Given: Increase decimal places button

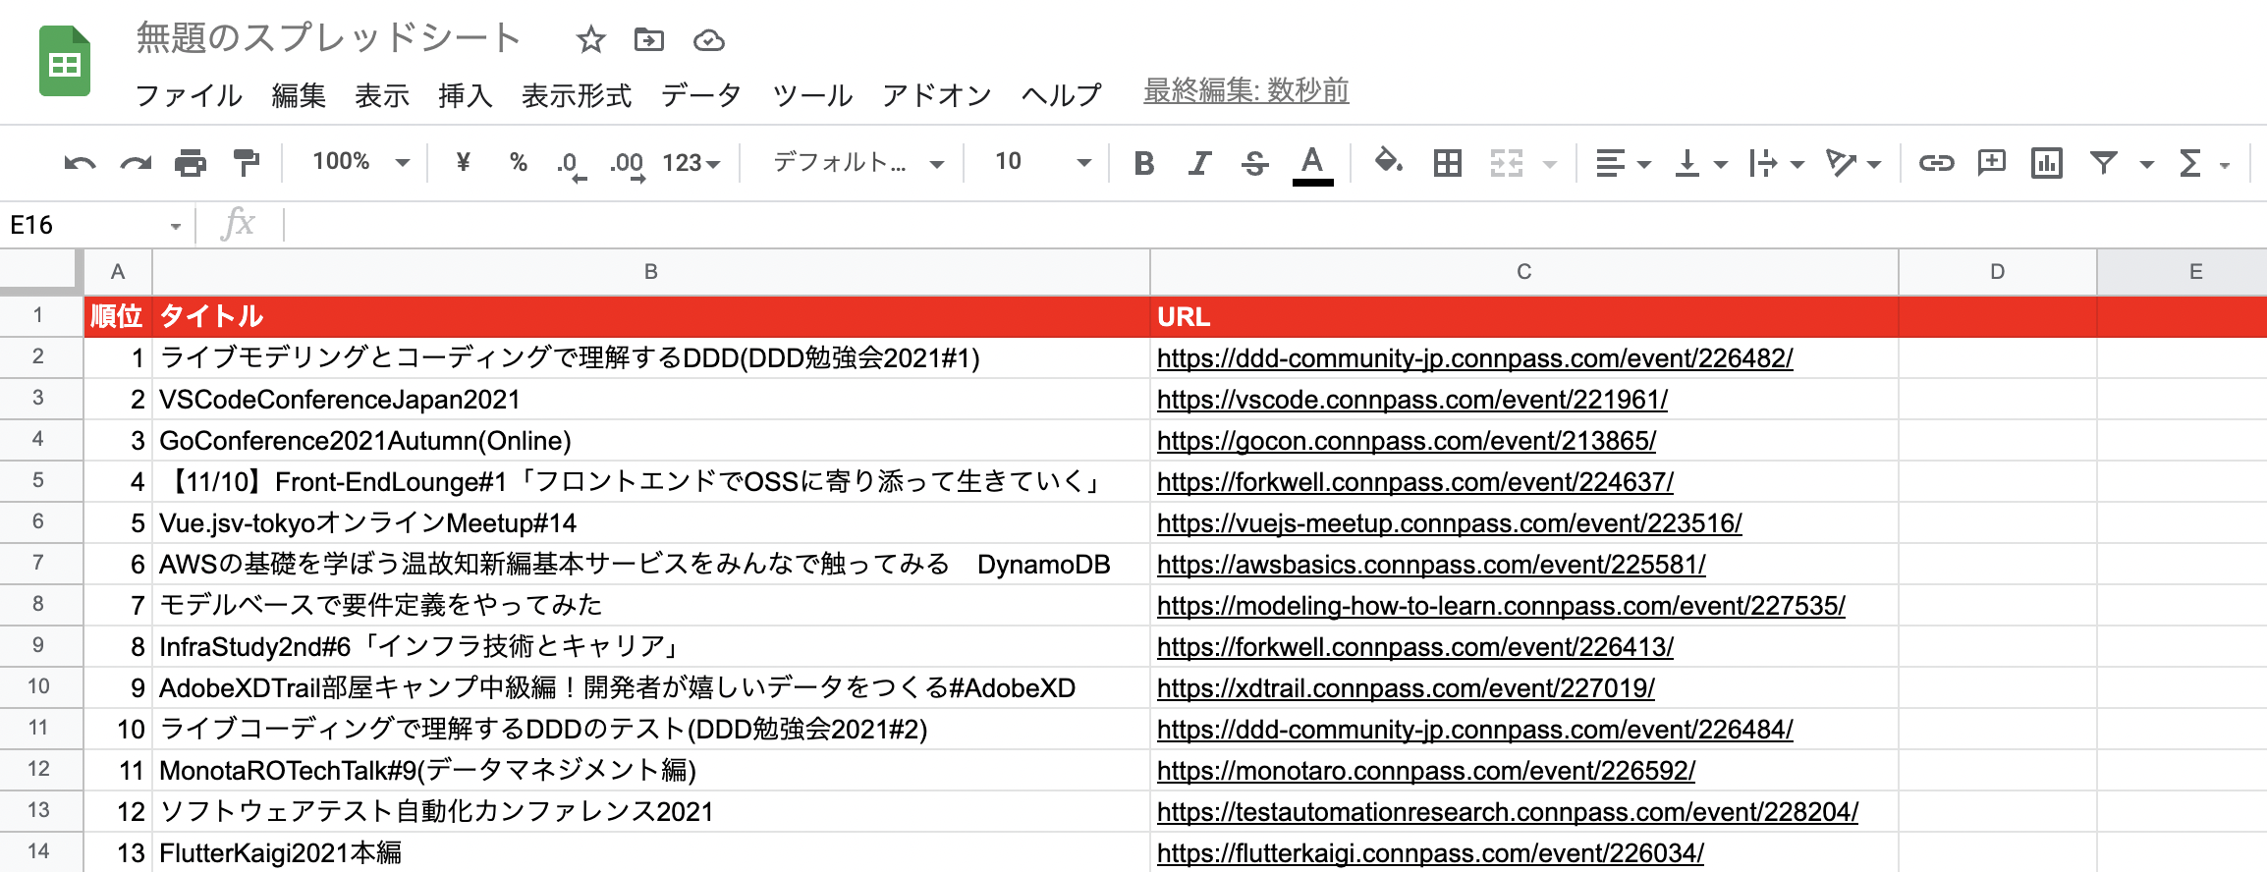Looking at the screenshot, I should point(627,164).
